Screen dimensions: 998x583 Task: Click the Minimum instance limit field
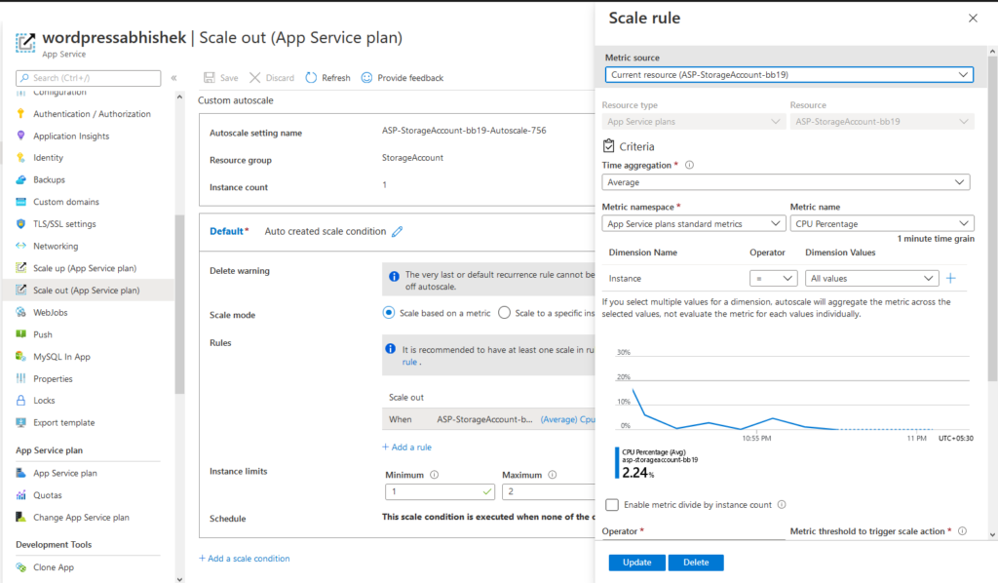[x=440, y=491]
